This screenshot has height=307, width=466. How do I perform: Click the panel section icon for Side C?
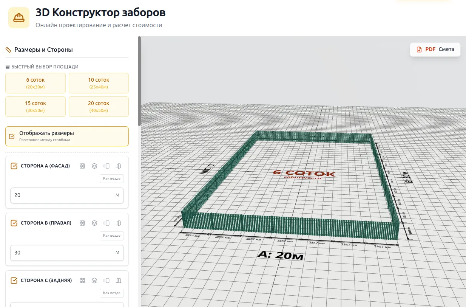tap(107, 281)
